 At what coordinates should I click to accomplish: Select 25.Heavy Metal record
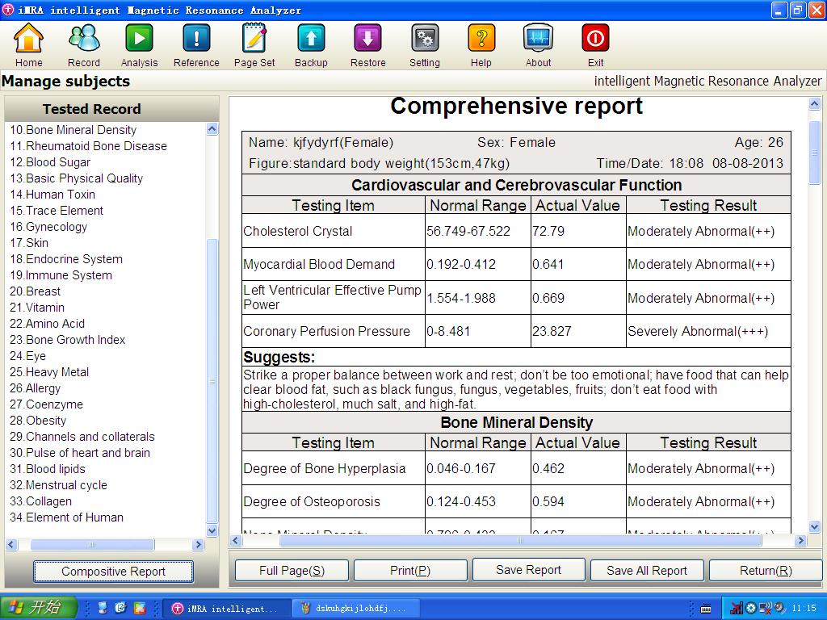(x=49, y=372)
